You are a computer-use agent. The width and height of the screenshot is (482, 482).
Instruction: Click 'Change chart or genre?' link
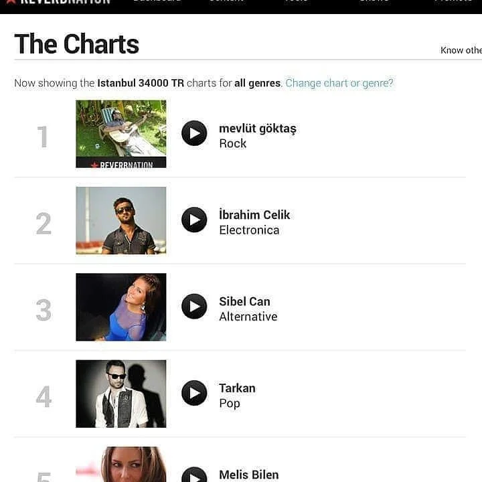(339, 83)
